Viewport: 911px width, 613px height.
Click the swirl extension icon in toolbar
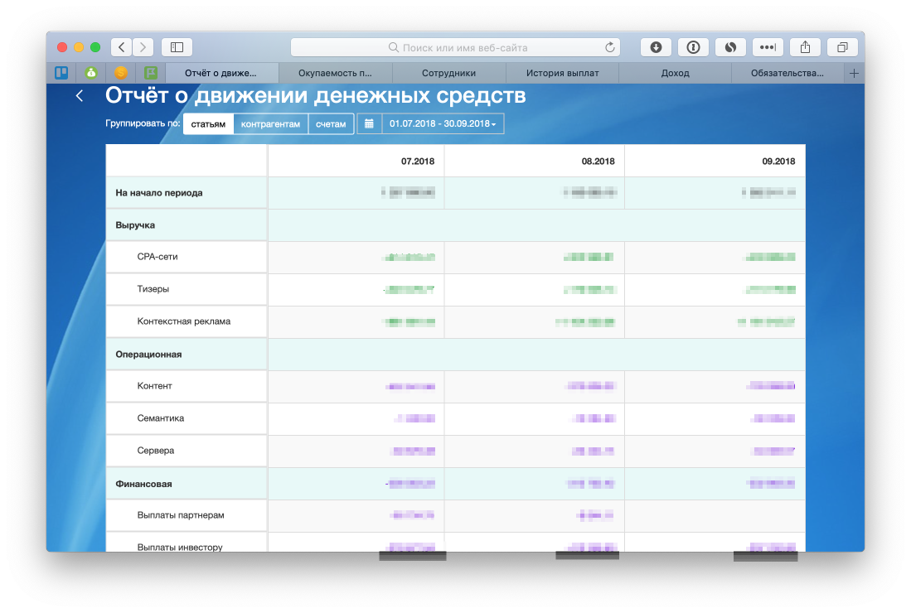(x=730, y=47)
